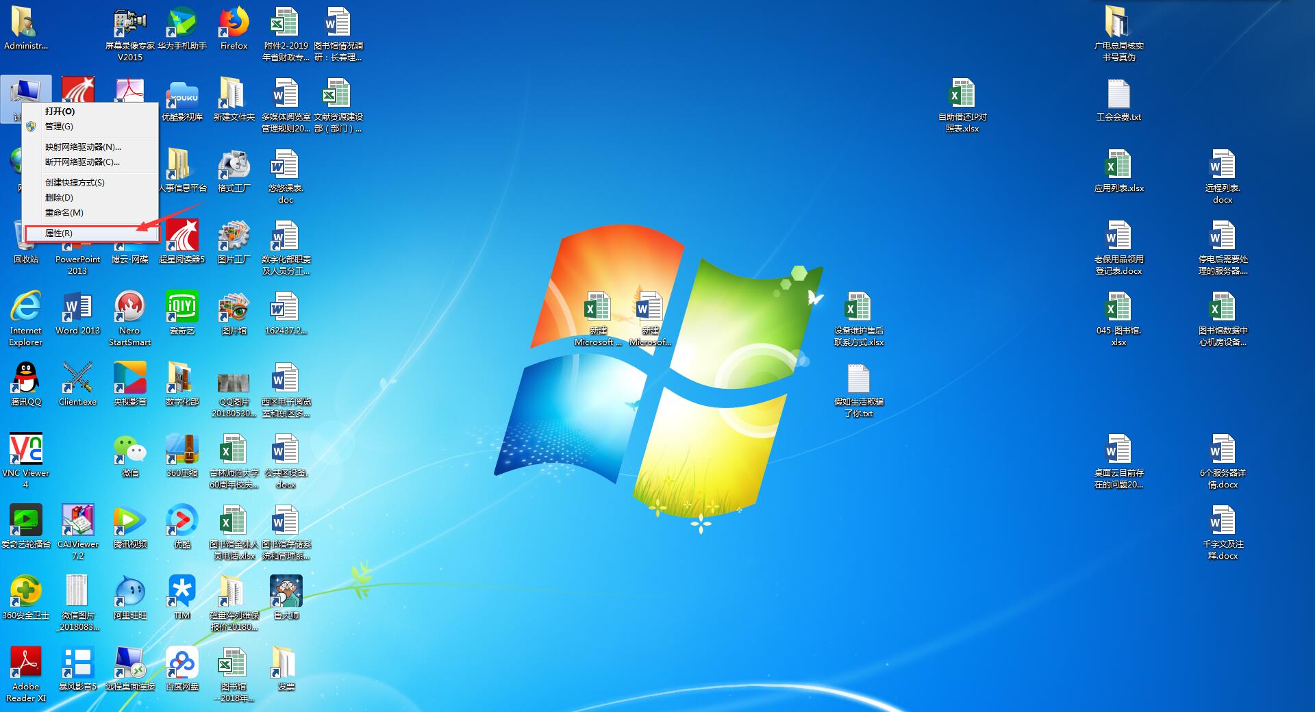Click the 悠悠课表.doc document

286,177
